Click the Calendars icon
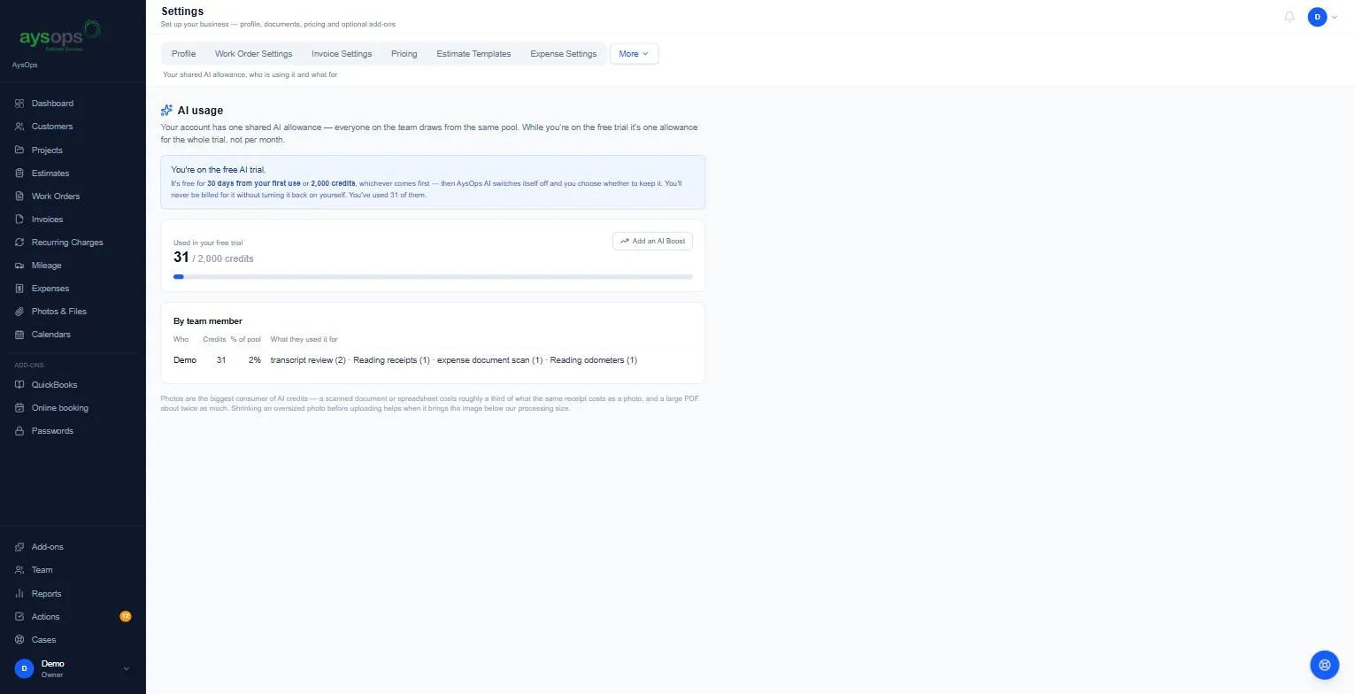 pos(19,335)
